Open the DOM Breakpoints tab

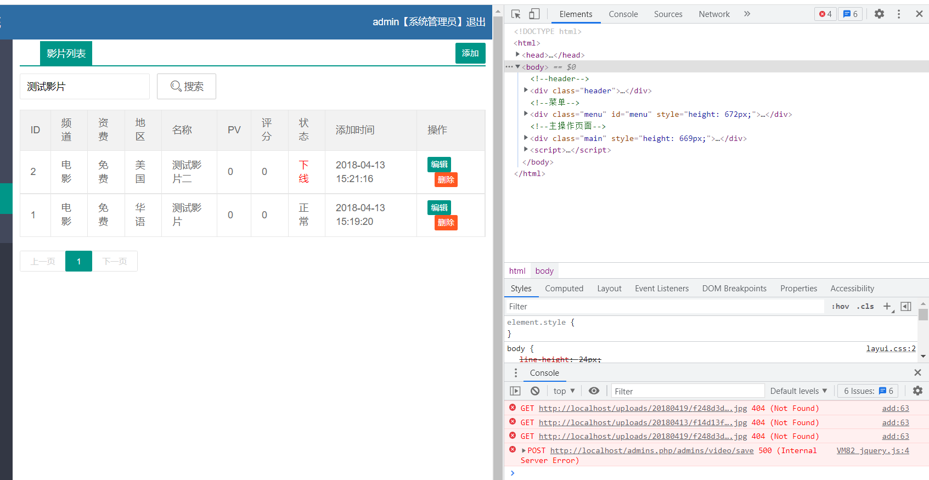(x=734, y=289)
